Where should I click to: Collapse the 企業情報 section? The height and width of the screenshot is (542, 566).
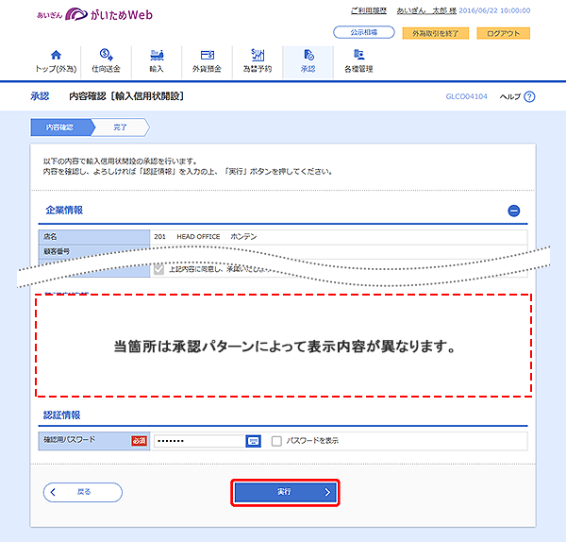(x=514, y=212)
